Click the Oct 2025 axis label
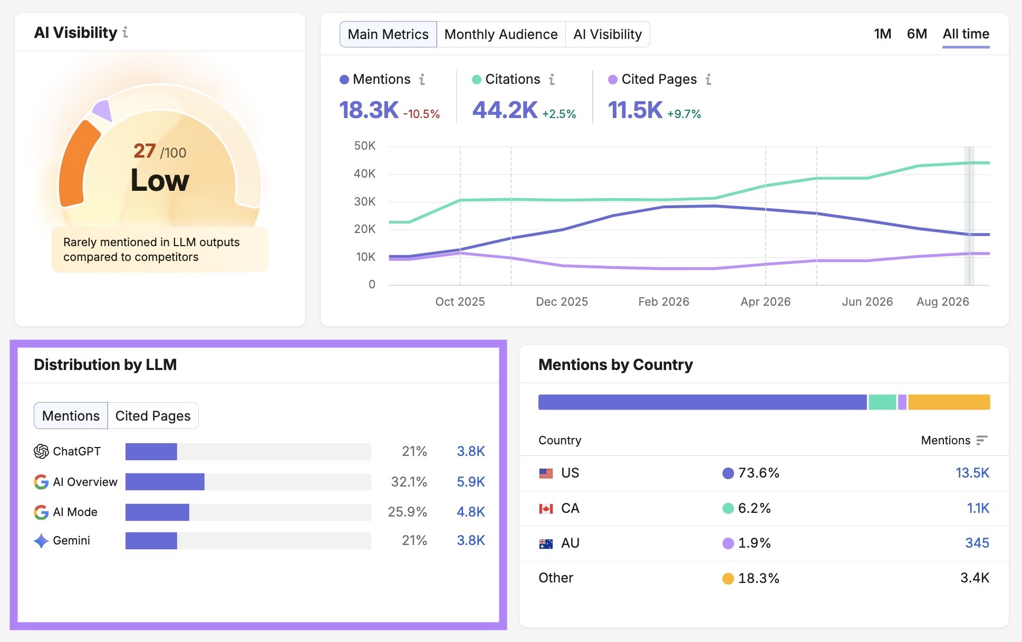The width and height of the screenshot is (1022, 642). (x=460, y=302)
